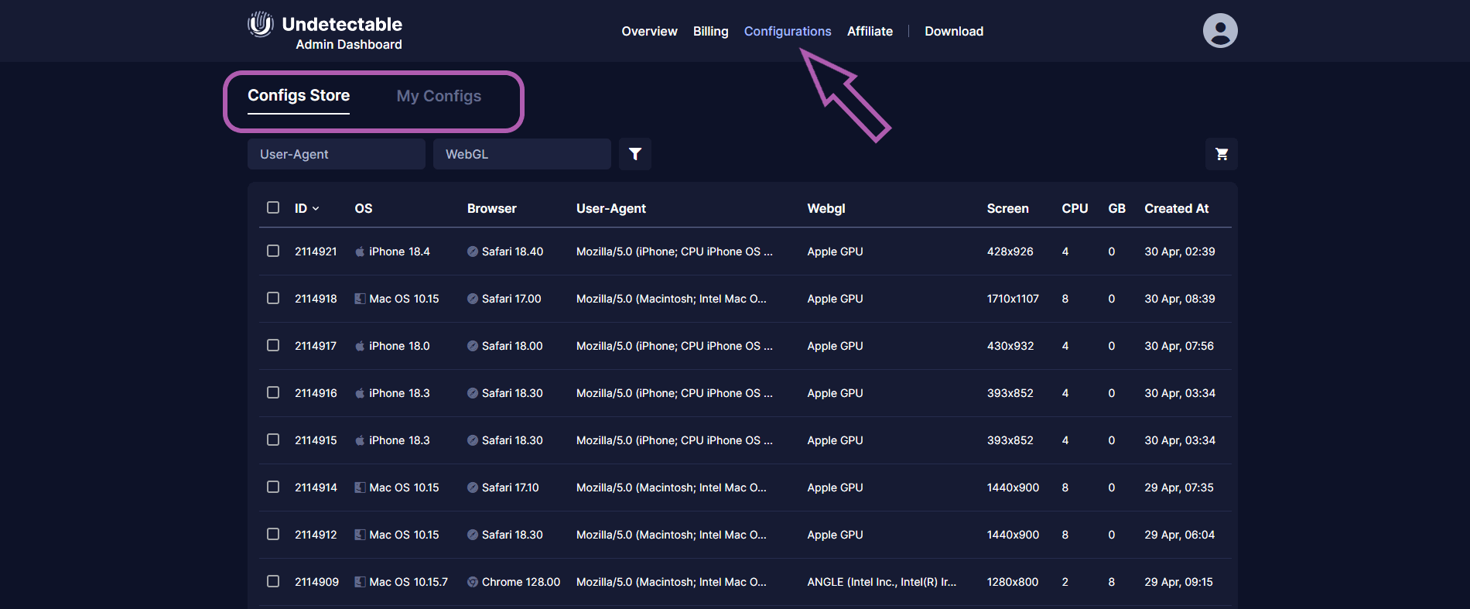This screenshot has height=609, width=1470.
Task: Click the Created At column header
Action: (x=1176, y=208)
